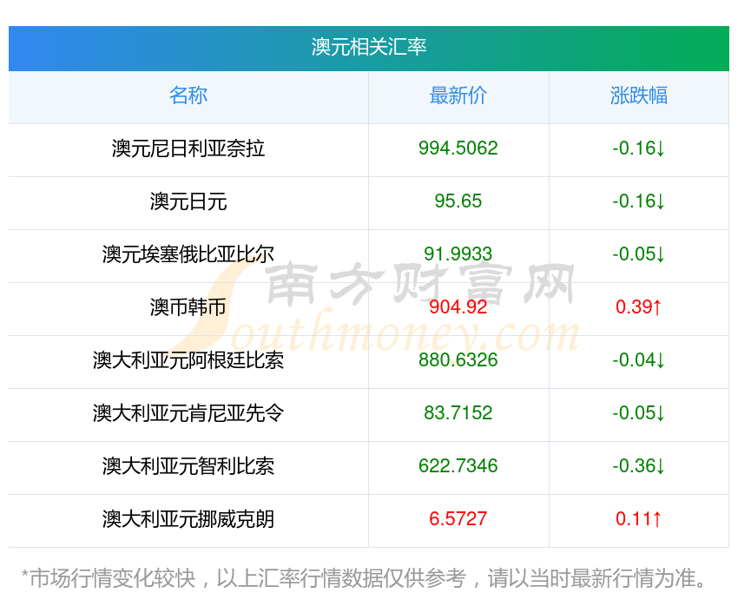The height and width of the screenshot is (606, 738).
Task: Click the 澳大利亚元肯尼亚先令 change value -0.05↓
Action: point(639,413)
